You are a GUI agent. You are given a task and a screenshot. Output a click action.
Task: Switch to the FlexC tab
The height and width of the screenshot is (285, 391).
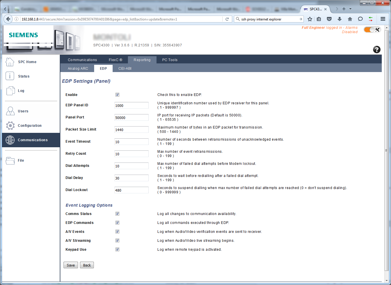115,60
